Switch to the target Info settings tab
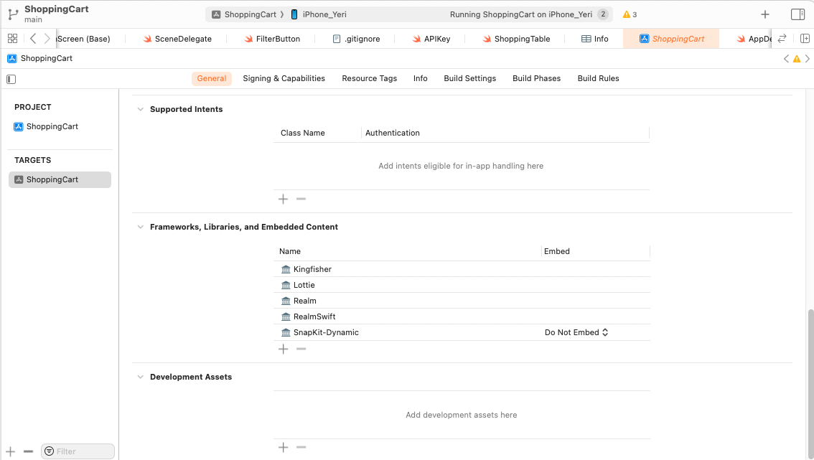 [x=420, y=78]
